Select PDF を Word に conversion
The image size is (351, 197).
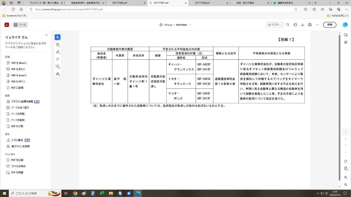coord(17,63)
